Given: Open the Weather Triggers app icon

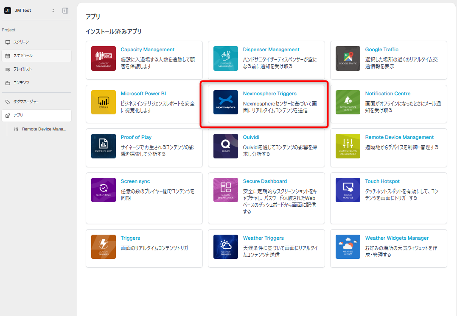Looking at the screenshot, I should click(226, 247).
